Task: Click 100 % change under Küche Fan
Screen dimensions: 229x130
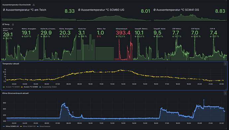Action: [83, 36]
